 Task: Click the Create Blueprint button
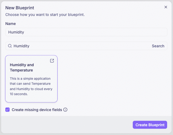[x=150, y=125]
